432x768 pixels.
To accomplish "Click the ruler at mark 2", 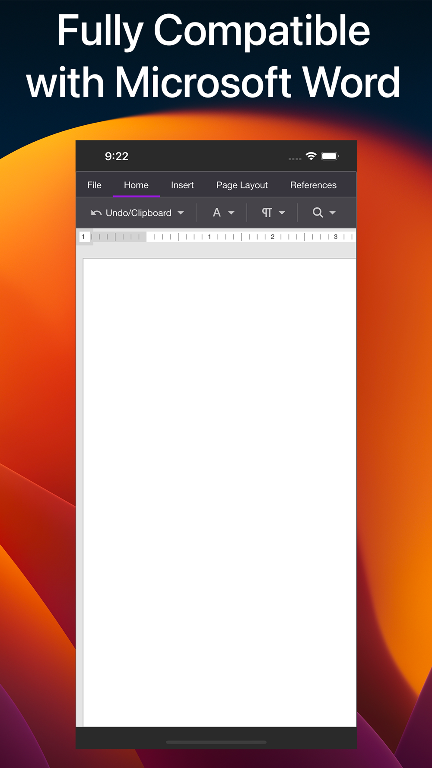I will 273,237.
